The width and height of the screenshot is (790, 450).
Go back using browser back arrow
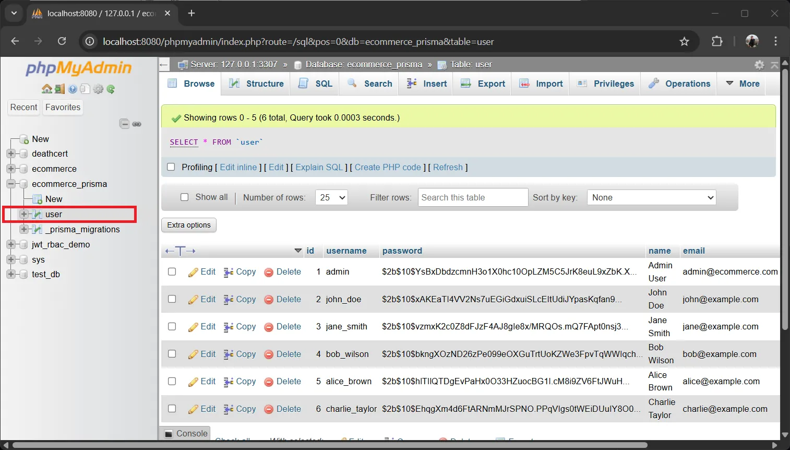(15, 41)
